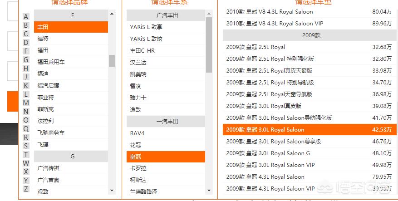Select the 飞碟 brand
Screen dimensions: 398x201
coord(71,145)
